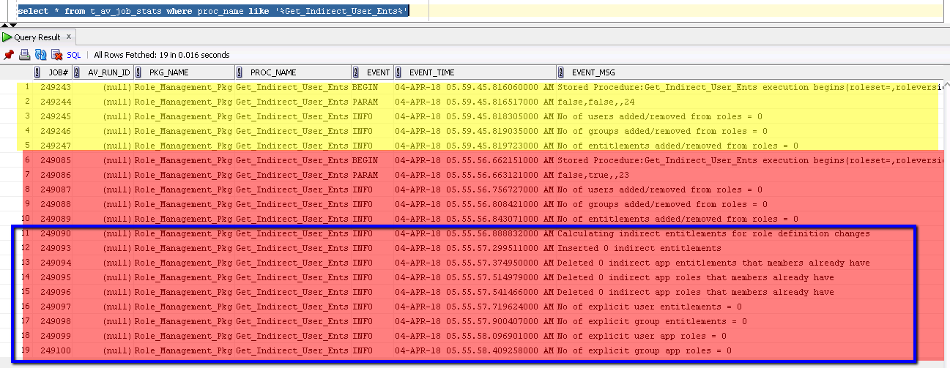The width and height of the screenshot is (950, 368).
Task: Select row 1 with JOB# 249243
Action: point(55,87)
